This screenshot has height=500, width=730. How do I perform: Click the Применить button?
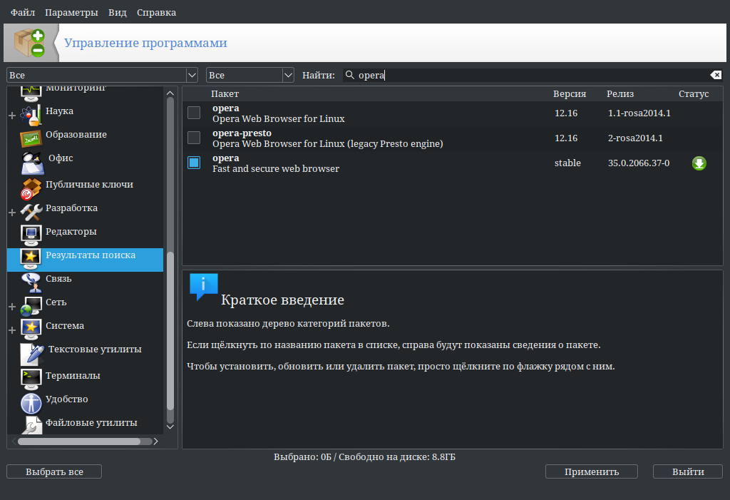[591, 471]
